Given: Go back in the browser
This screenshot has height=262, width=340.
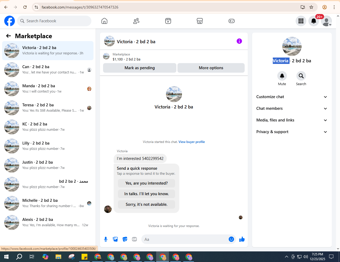Looking at the screenshot, I should pos(6,7).
